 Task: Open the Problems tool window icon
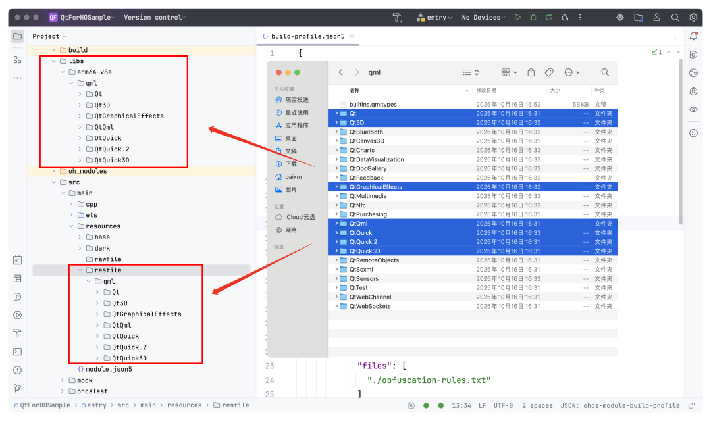pos(17,370)
